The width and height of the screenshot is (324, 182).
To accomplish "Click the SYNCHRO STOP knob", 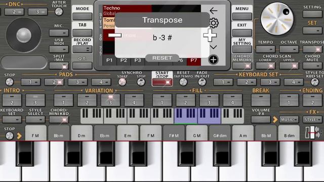I will pos(141,82).
